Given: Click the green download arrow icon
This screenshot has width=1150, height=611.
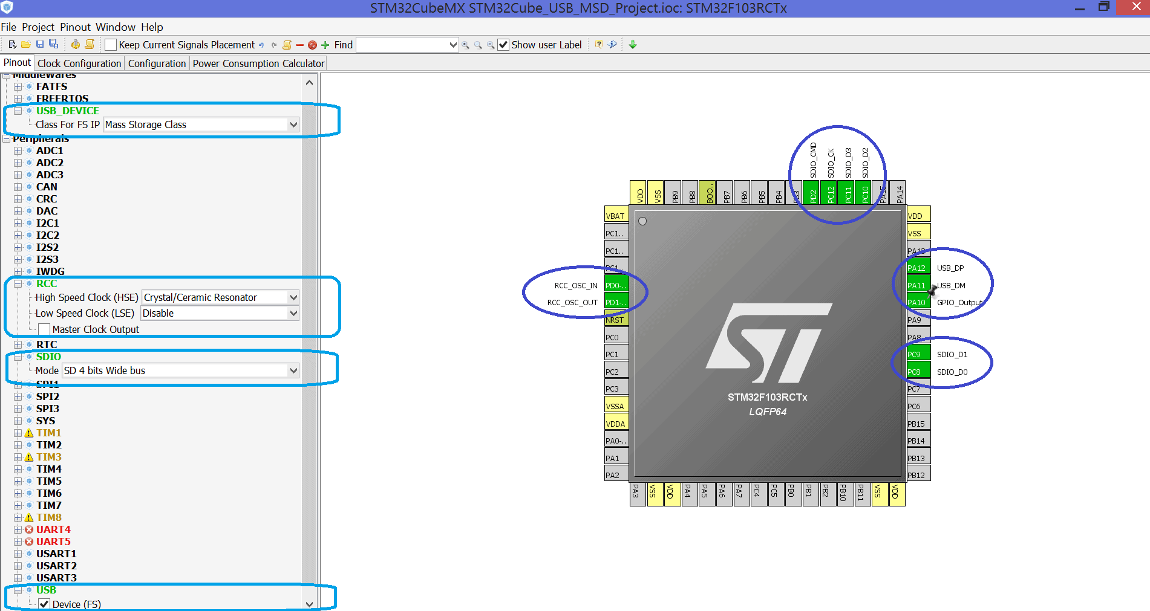Looking at the screenshot, I should pos(633,44).
